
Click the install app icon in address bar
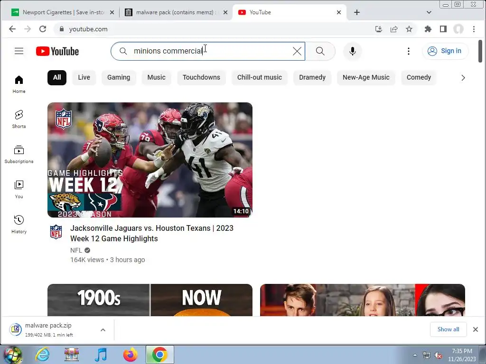[x=378, y=29]
